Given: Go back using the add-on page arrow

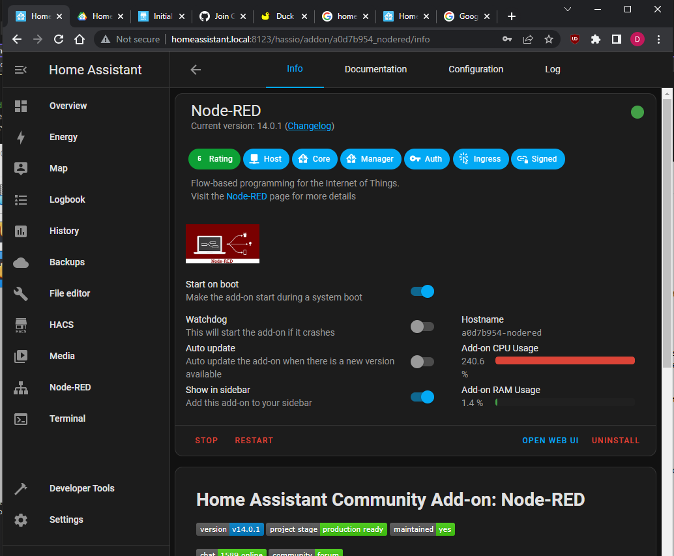Looking at the screenshot, I should point(196,70).
